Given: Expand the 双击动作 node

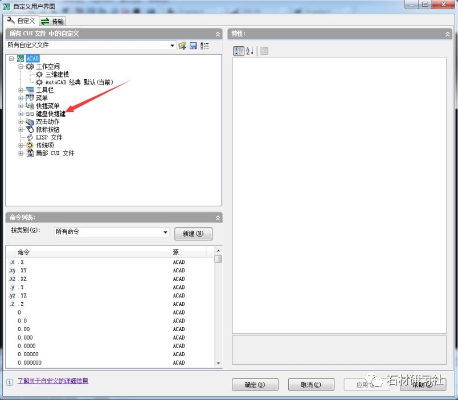Looking at the screenshot, I should (x=21, y=122).
